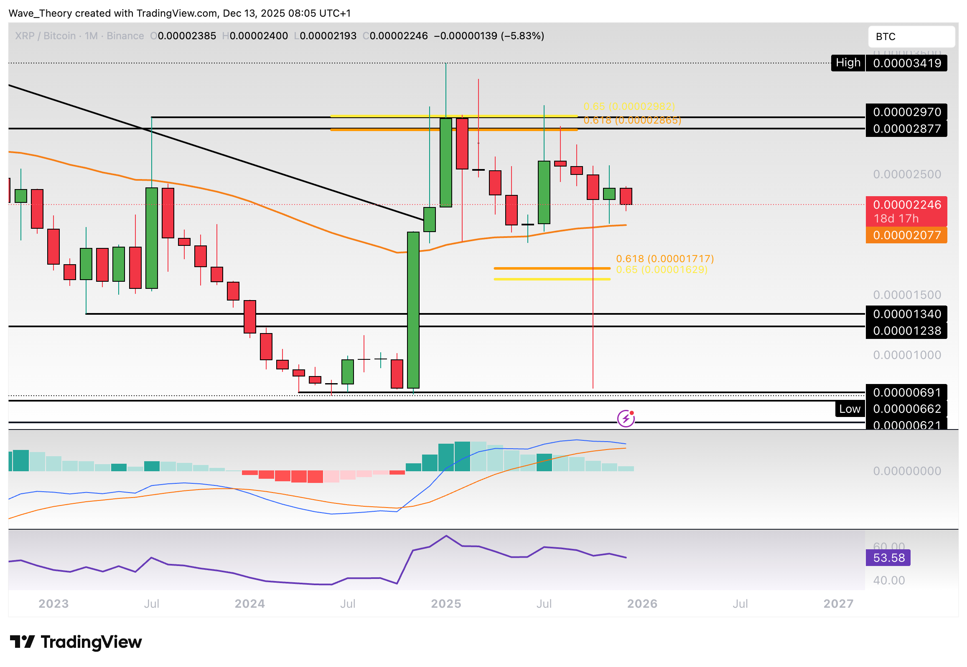Image resolution: width=967 pixels, height=667 pixels.
Task: Click the purple RSI value 53.58 tag
Action: pyautogui.click(x=888, y=558)
